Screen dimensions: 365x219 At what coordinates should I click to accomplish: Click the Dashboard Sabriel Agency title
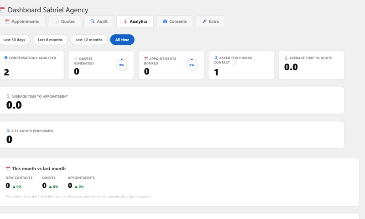click(48, 10)
